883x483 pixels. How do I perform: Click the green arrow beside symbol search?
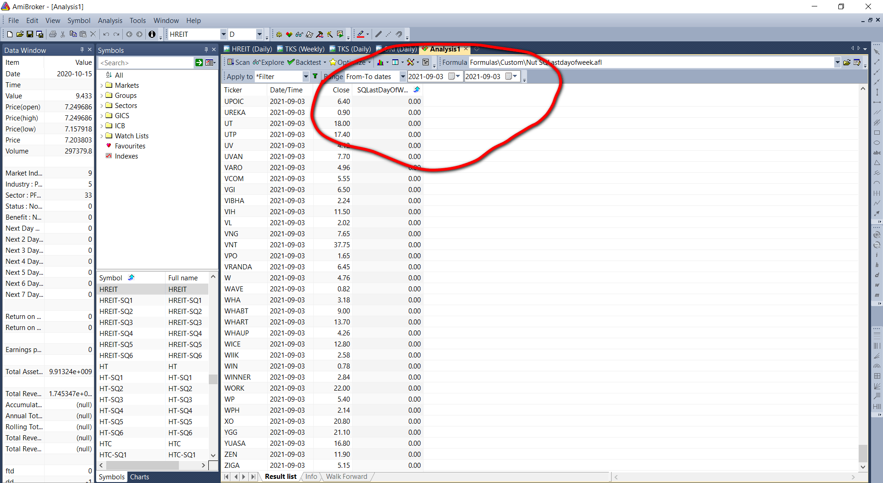click(x=199, y=63)
